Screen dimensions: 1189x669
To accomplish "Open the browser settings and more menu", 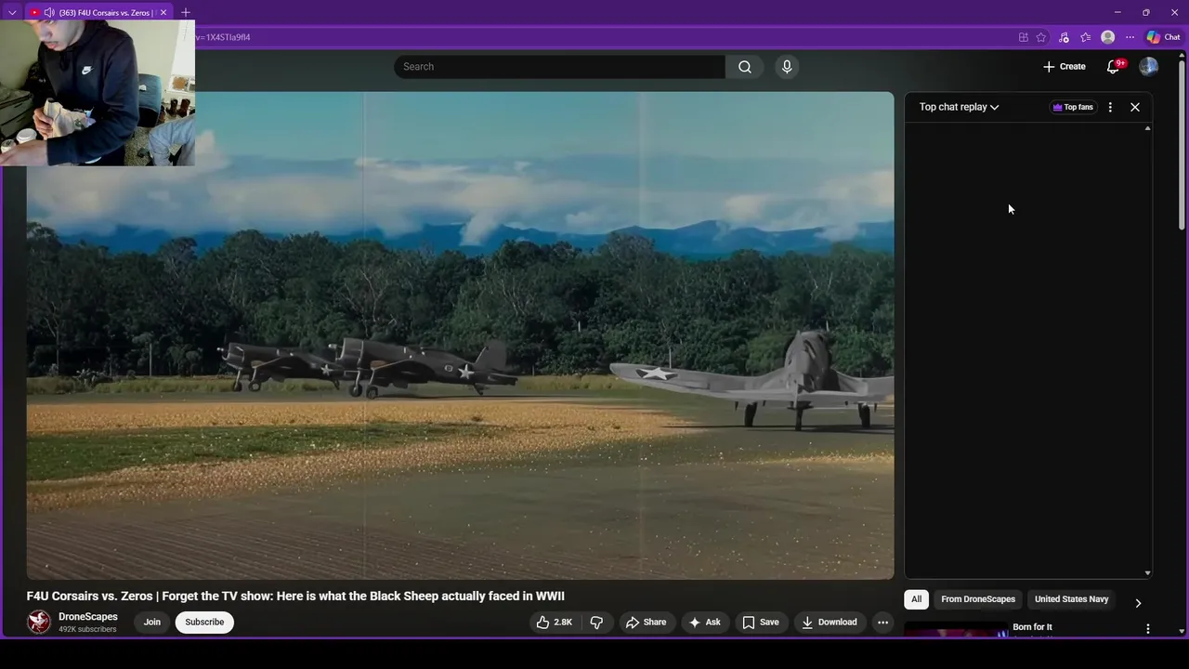I will pos(1130,37).
